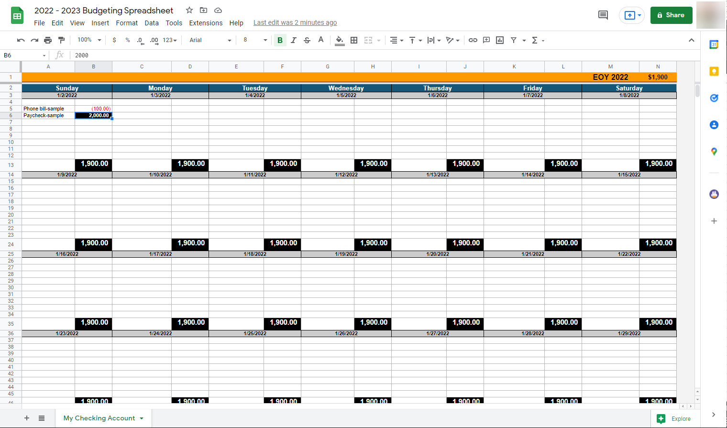Go to Sheets home icon

click(x=17, y=16)
